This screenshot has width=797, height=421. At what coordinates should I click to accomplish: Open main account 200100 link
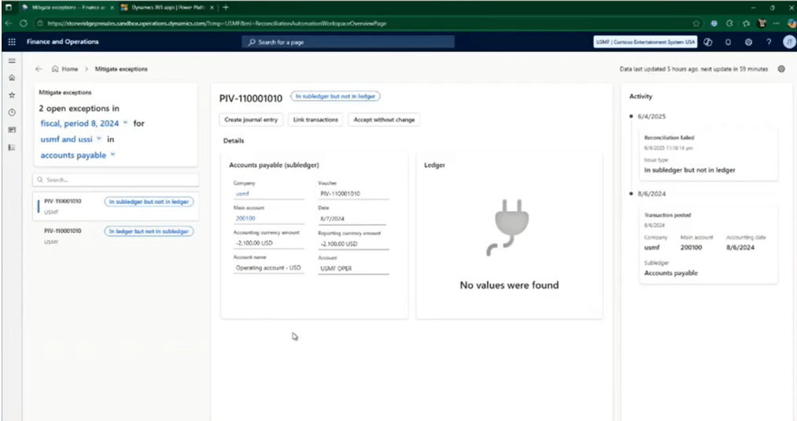coord(245,218)
